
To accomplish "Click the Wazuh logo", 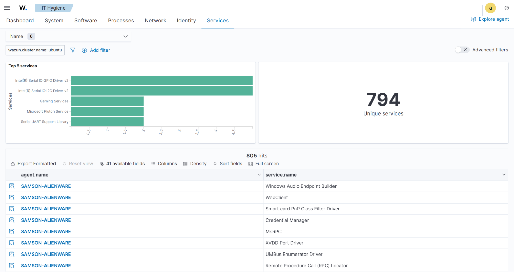I will [22, 8].
